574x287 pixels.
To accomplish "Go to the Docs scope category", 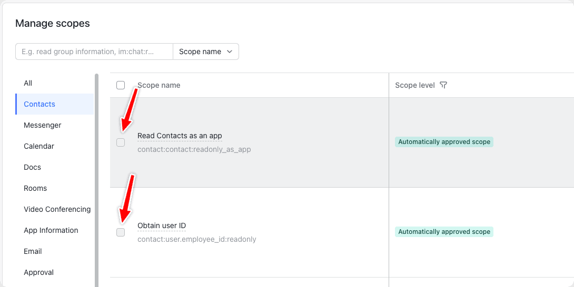I will [32, 167].
